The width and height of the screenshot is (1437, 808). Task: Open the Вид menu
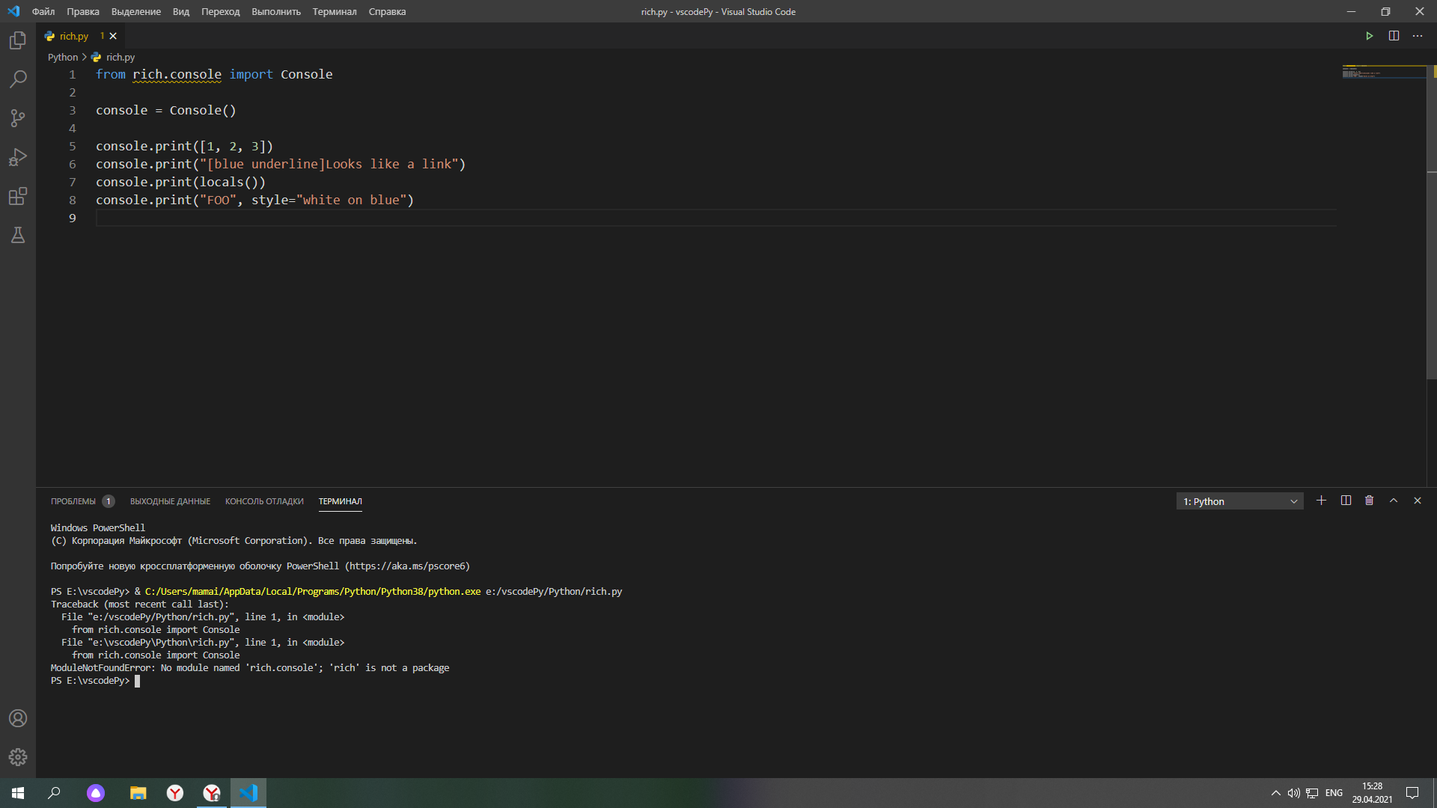tap(181, 11)
